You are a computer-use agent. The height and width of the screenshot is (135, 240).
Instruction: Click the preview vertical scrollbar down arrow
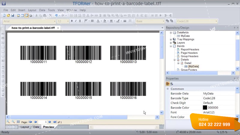pyautogui.click(x=161, y=112)
